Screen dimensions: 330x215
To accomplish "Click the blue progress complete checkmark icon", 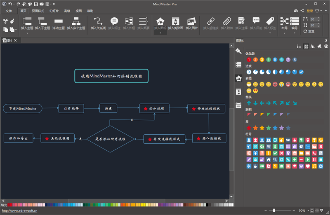I will click(x=301, y=72).
